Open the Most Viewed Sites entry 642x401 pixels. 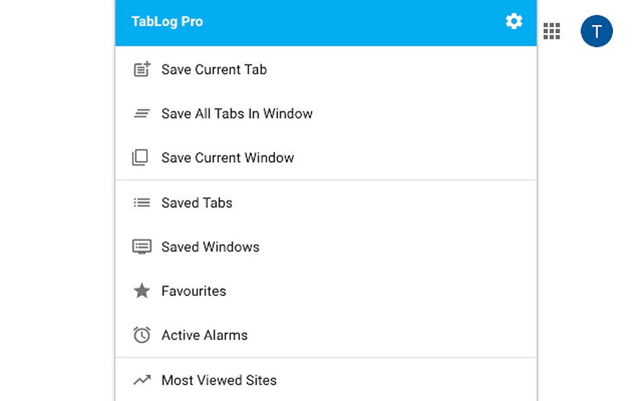(x=219, y=380)
